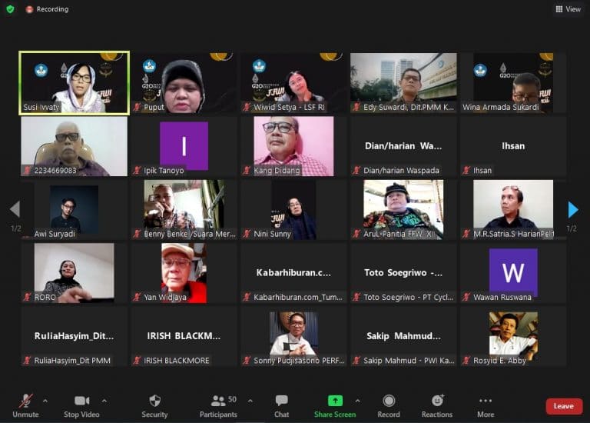Open Reactions emoji icon
This screenshot has width=590, height=423.
437,401
